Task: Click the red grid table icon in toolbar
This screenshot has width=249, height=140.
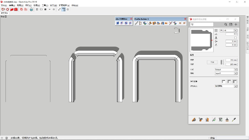Action: (x=25, y=9)
